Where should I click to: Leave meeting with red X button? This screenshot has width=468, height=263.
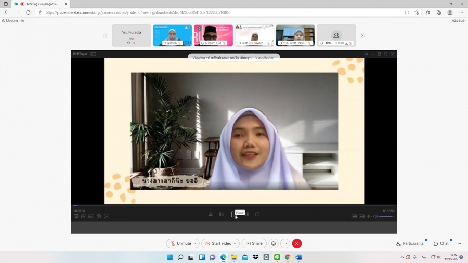click(x=297, y=243)
